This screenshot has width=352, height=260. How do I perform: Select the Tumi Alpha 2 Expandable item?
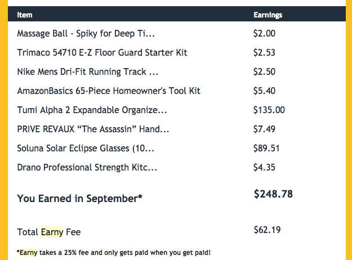[92, 110]
